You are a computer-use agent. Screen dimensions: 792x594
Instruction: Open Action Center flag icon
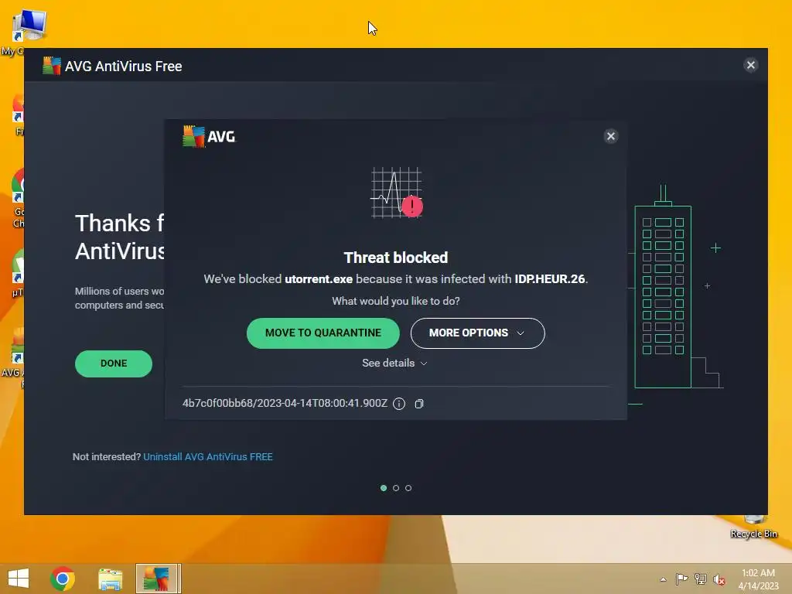coord(682,579)
